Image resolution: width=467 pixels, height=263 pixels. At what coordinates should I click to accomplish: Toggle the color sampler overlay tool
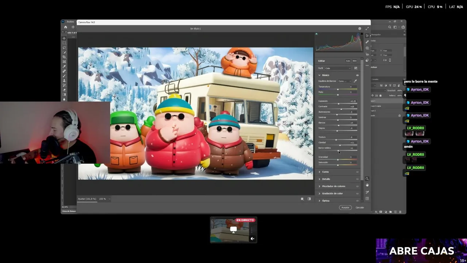click(367, 192)
